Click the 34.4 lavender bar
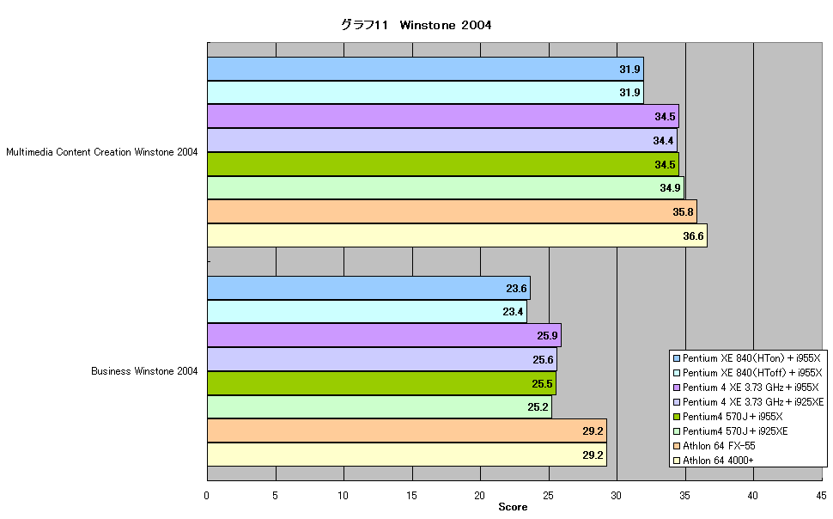833x519 pixels. (442, 140)
